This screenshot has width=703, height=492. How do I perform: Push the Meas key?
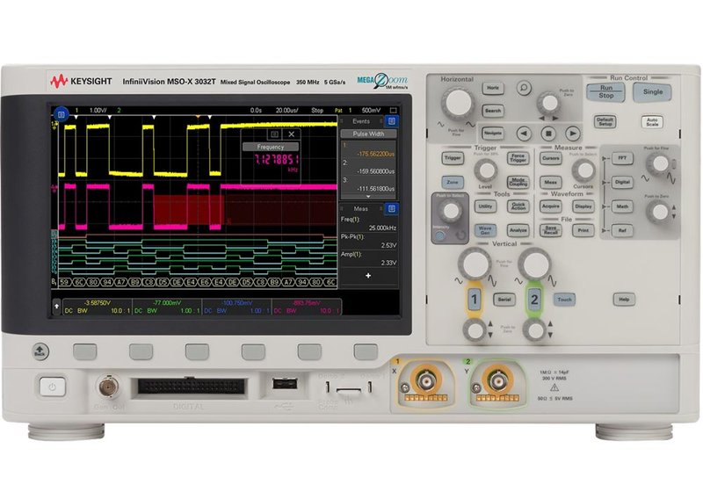(x=551, y=182)
